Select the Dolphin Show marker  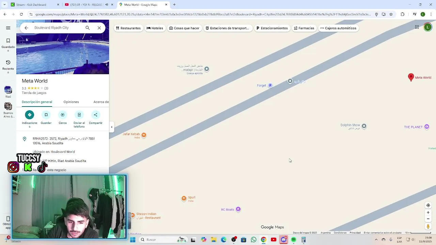[364, 126]
